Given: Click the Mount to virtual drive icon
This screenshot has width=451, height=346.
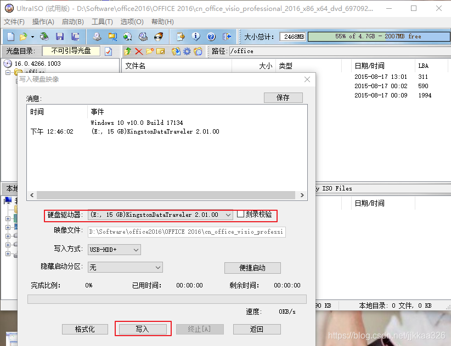Looking at the screenshot, I should tap(143, 37).
